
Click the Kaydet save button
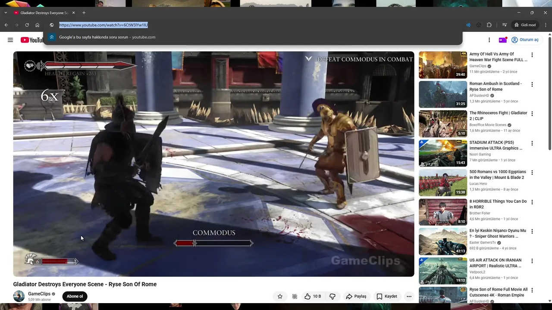coord(386,296)
